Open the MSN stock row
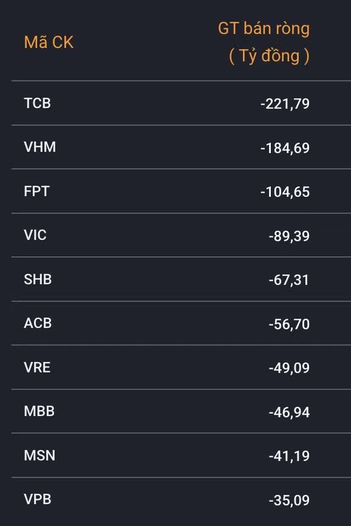The width and height of the screenshot is (351, 526). 181,455
